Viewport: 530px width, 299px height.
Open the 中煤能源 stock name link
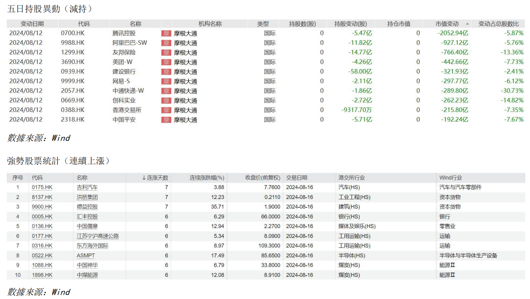tap(87, 275)
